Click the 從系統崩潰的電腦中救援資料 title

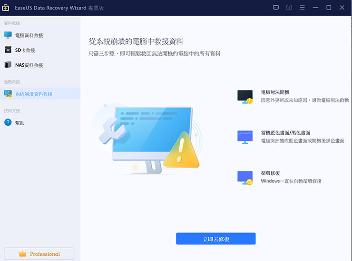(136, 41)
